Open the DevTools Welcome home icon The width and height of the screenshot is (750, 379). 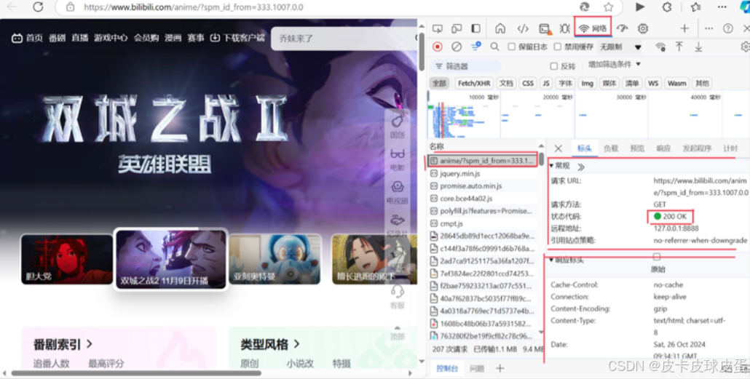500,28
